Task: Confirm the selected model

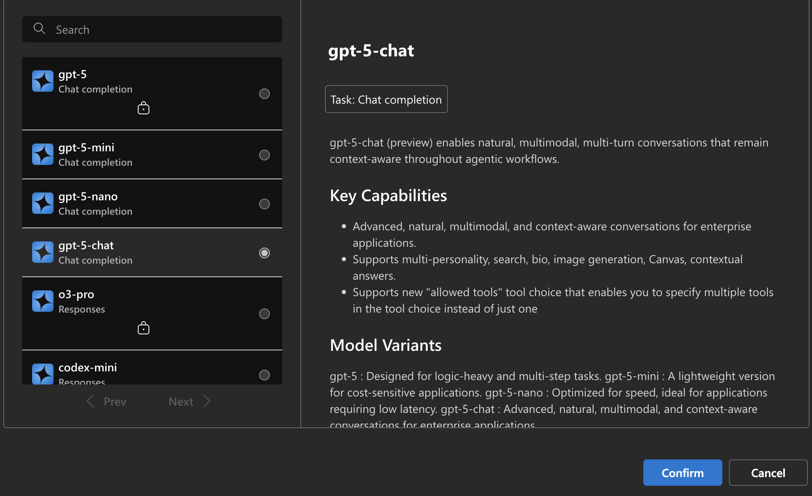Action: point(682,473)
